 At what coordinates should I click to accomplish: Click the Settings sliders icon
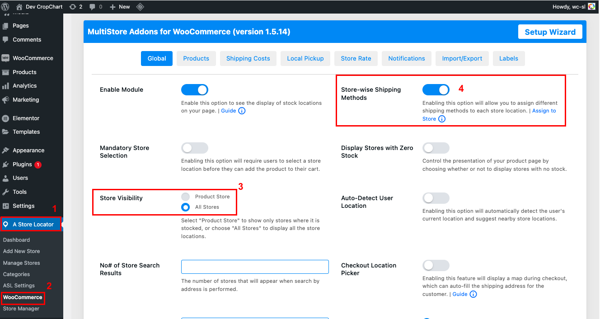(x=5, y=206)
